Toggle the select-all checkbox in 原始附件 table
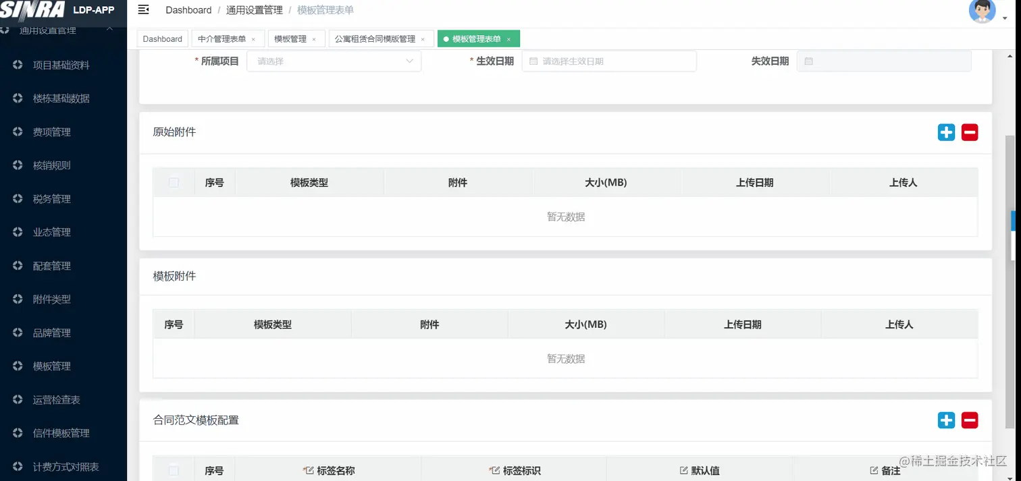Viewport: 1021px width, 481px height. tap(174, 182)
